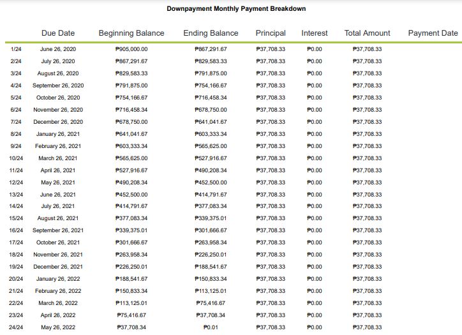The height and width of the screenshot is (335, 462).
Task: Click the 'Total Amount' column header
Action: click(367, 33)
